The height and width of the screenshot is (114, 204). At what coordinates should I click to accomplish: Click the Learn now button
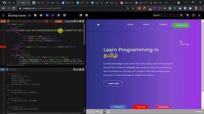[113, 84]
